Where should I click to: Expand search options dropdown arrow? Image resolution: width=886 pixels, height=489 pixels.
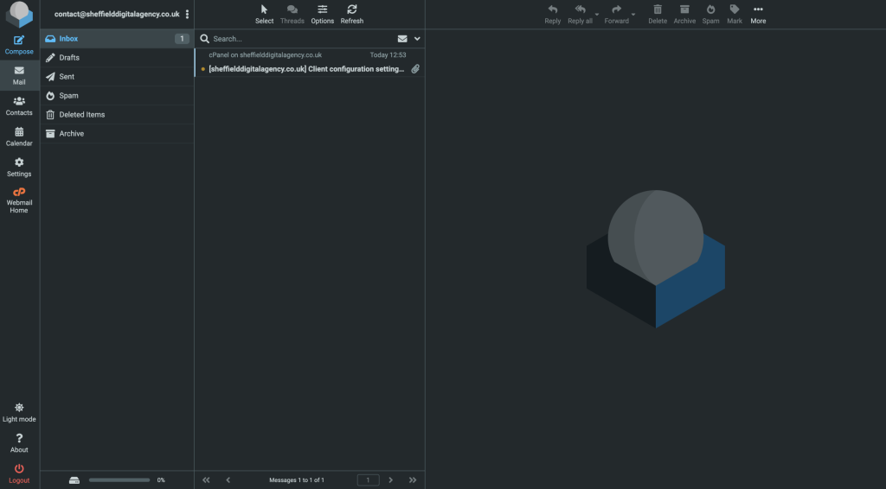(417, 39)
